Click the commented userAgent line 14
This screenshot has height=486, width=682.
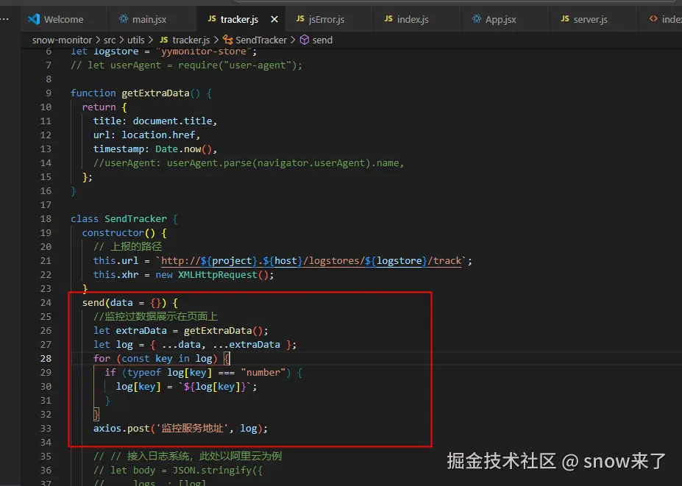(249, 163)
